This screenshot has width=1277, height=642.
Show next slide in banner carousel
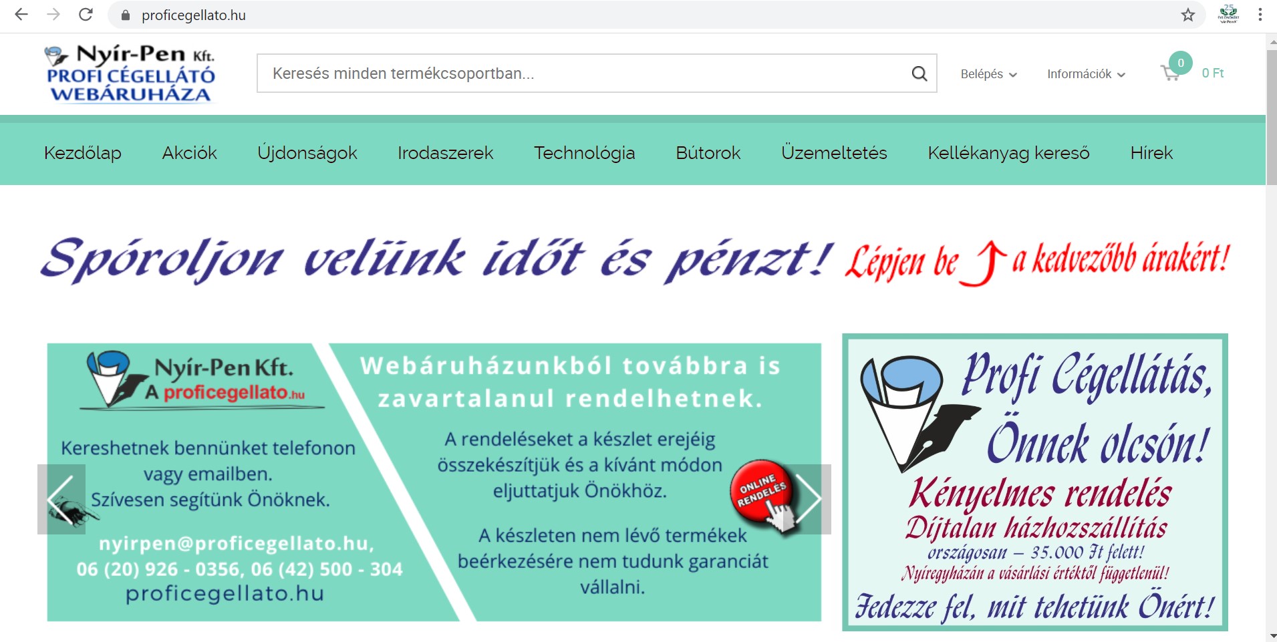coord(807,499)
